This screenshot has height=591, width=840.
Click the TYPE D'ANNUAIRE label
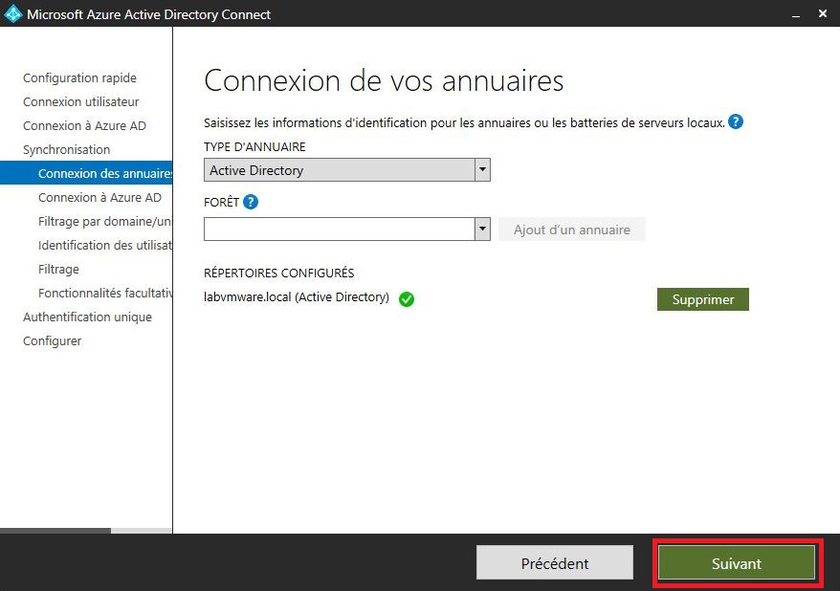[x=254, y=146]
